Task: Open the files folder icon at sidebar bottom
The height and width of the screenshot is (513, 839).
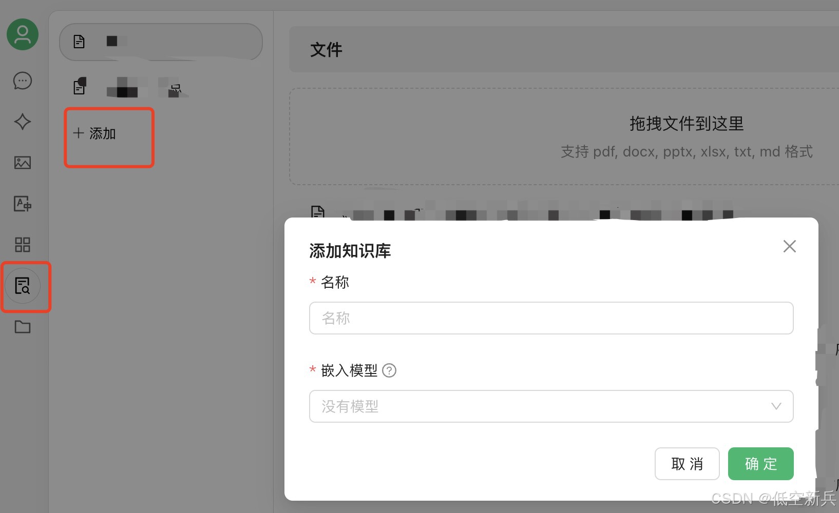Action: coord(22,327)
